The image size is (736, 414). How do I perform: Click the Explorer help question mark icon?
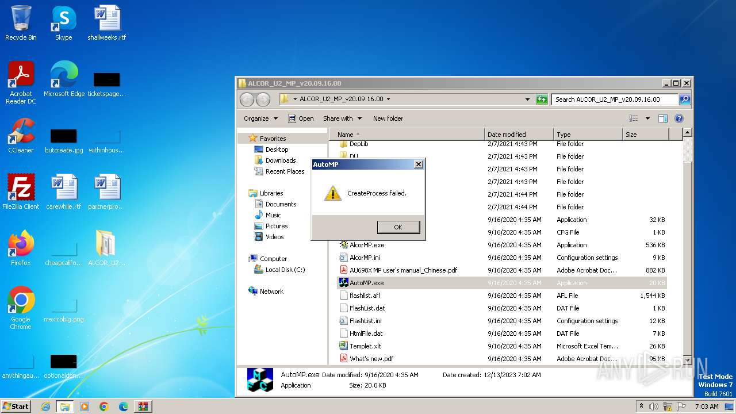coord(678,118)
